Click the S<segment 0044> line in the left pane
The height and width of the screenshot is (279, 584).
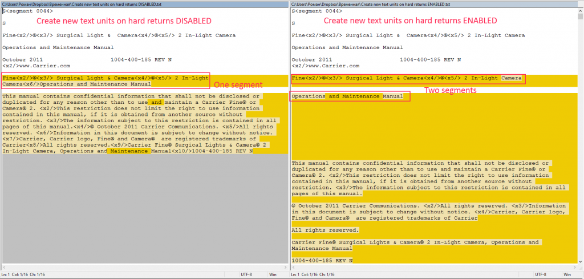coord(27,11)
